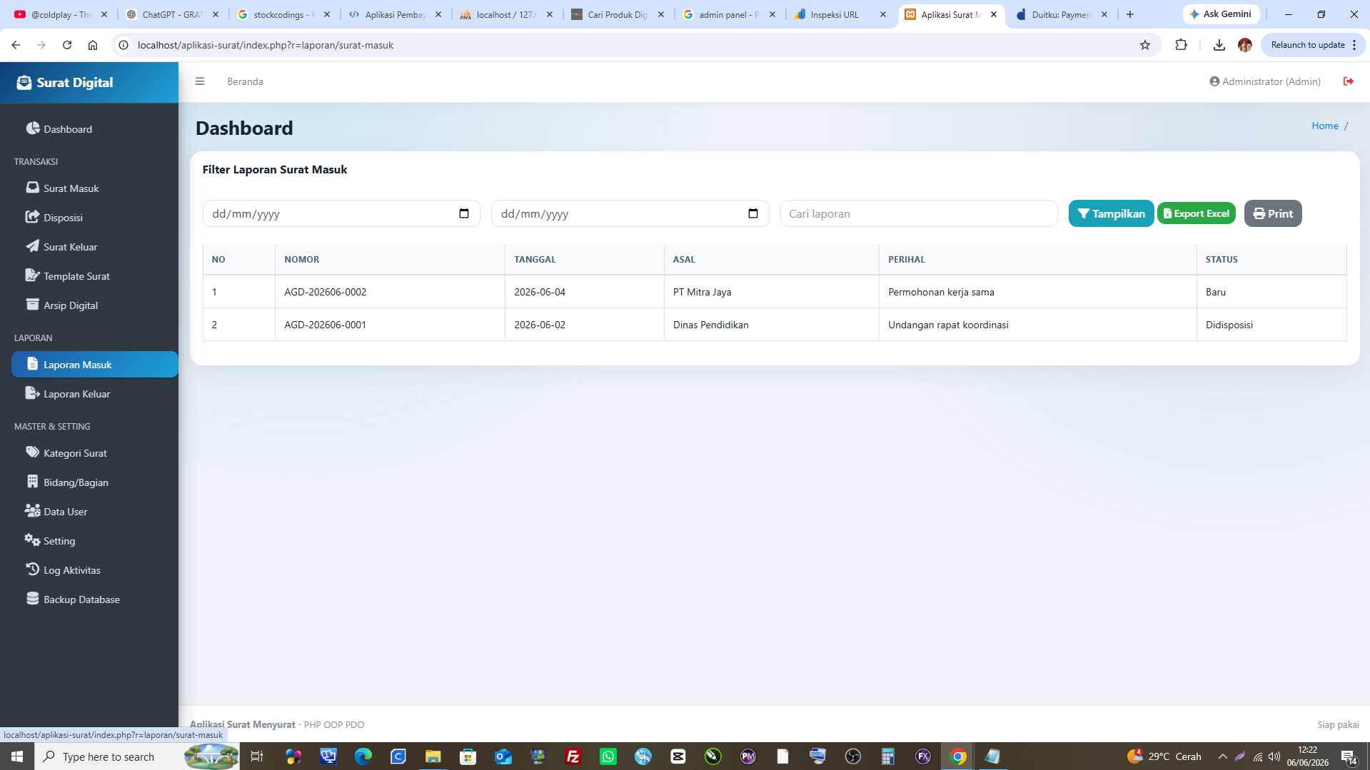Click the Backup Database icon
1370x770 pixels.
click(32, 599)
